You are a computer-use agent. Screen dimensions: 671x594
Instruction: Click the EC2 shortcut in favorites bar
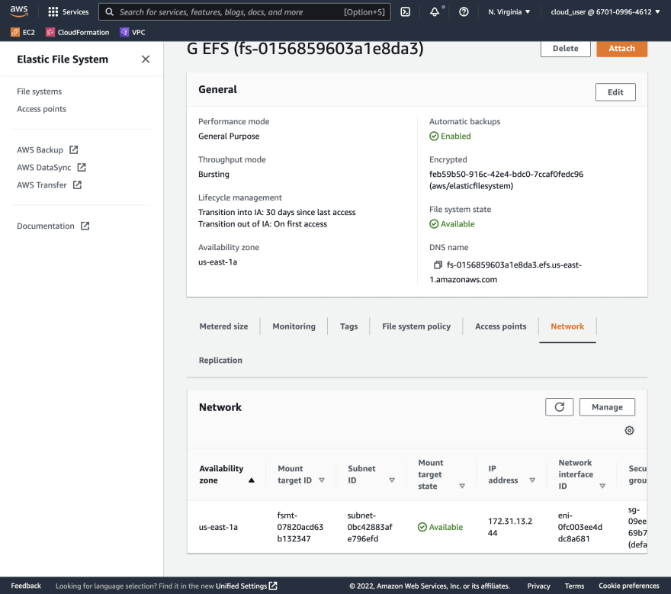coord(23,32)
